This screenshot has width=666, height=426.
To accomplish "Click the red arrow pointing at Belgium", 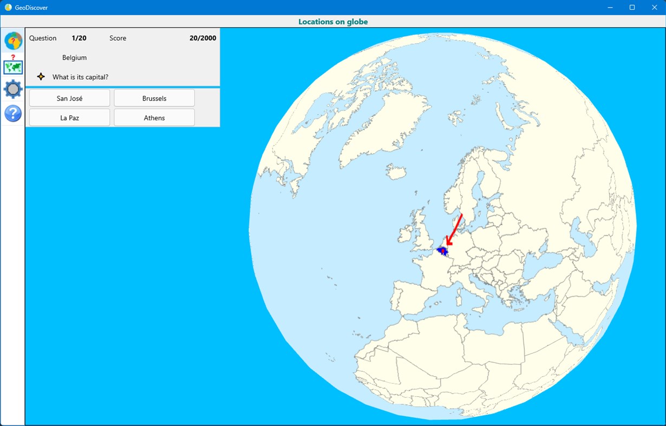I will pyautogui.click(x=455, y=228).
